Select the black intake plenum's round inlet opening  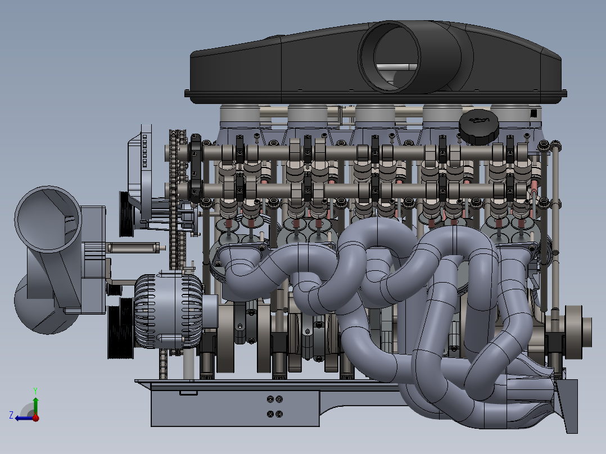[390, 57]
